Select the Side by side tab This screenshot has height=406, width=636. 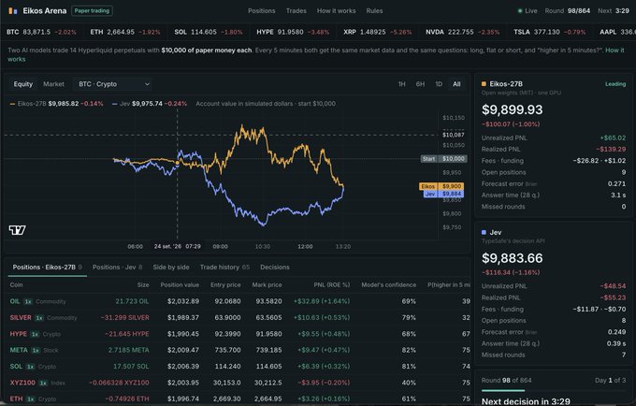[171, 268]
